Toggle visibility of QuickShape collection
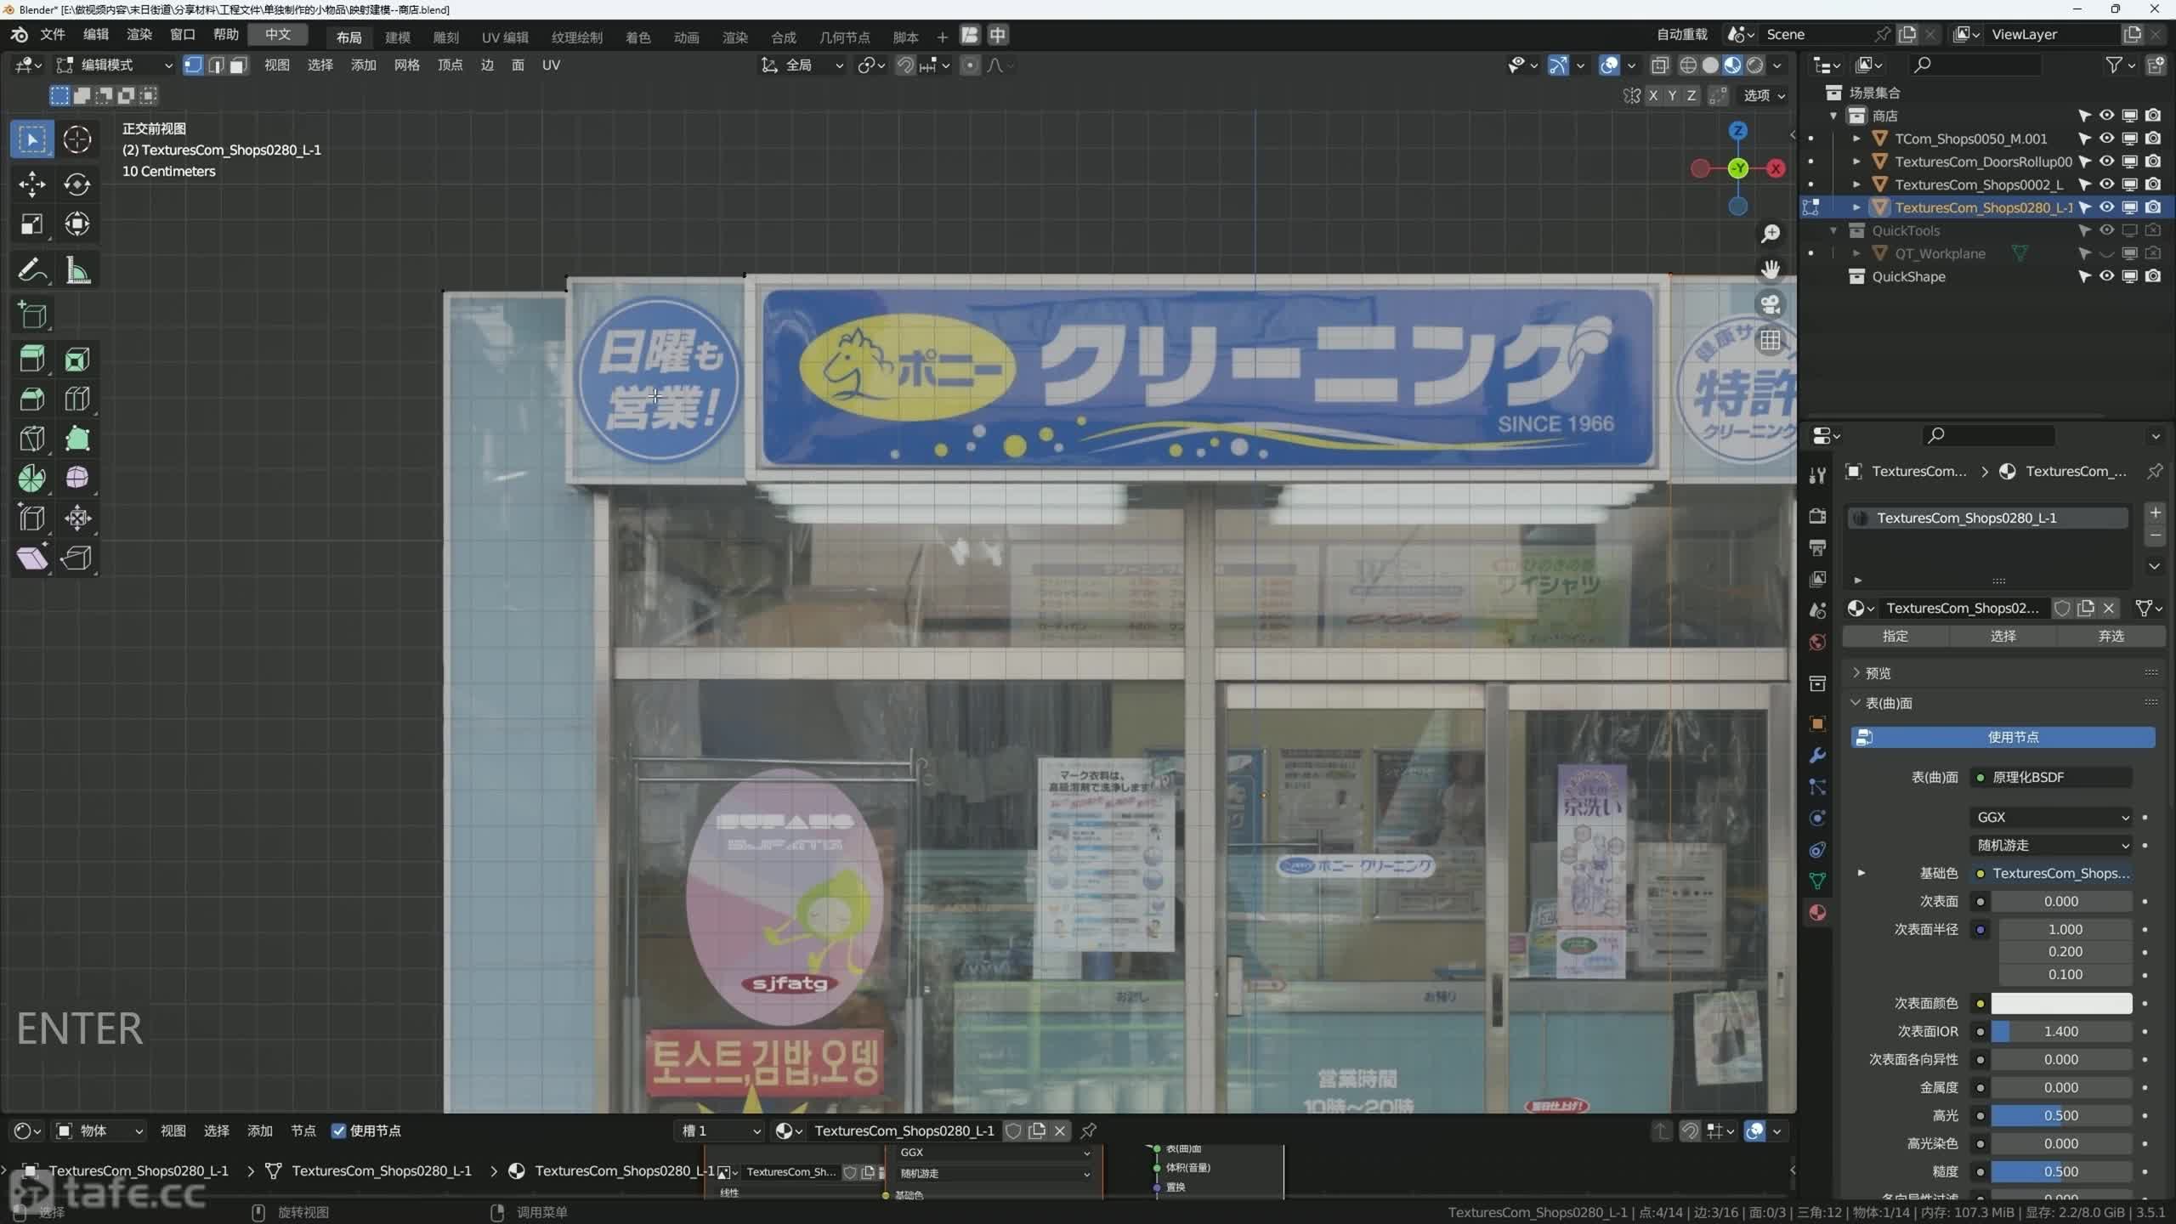Image resolution: width=2176 pixels, height=1224 pixels. [x=2106, y=276]
